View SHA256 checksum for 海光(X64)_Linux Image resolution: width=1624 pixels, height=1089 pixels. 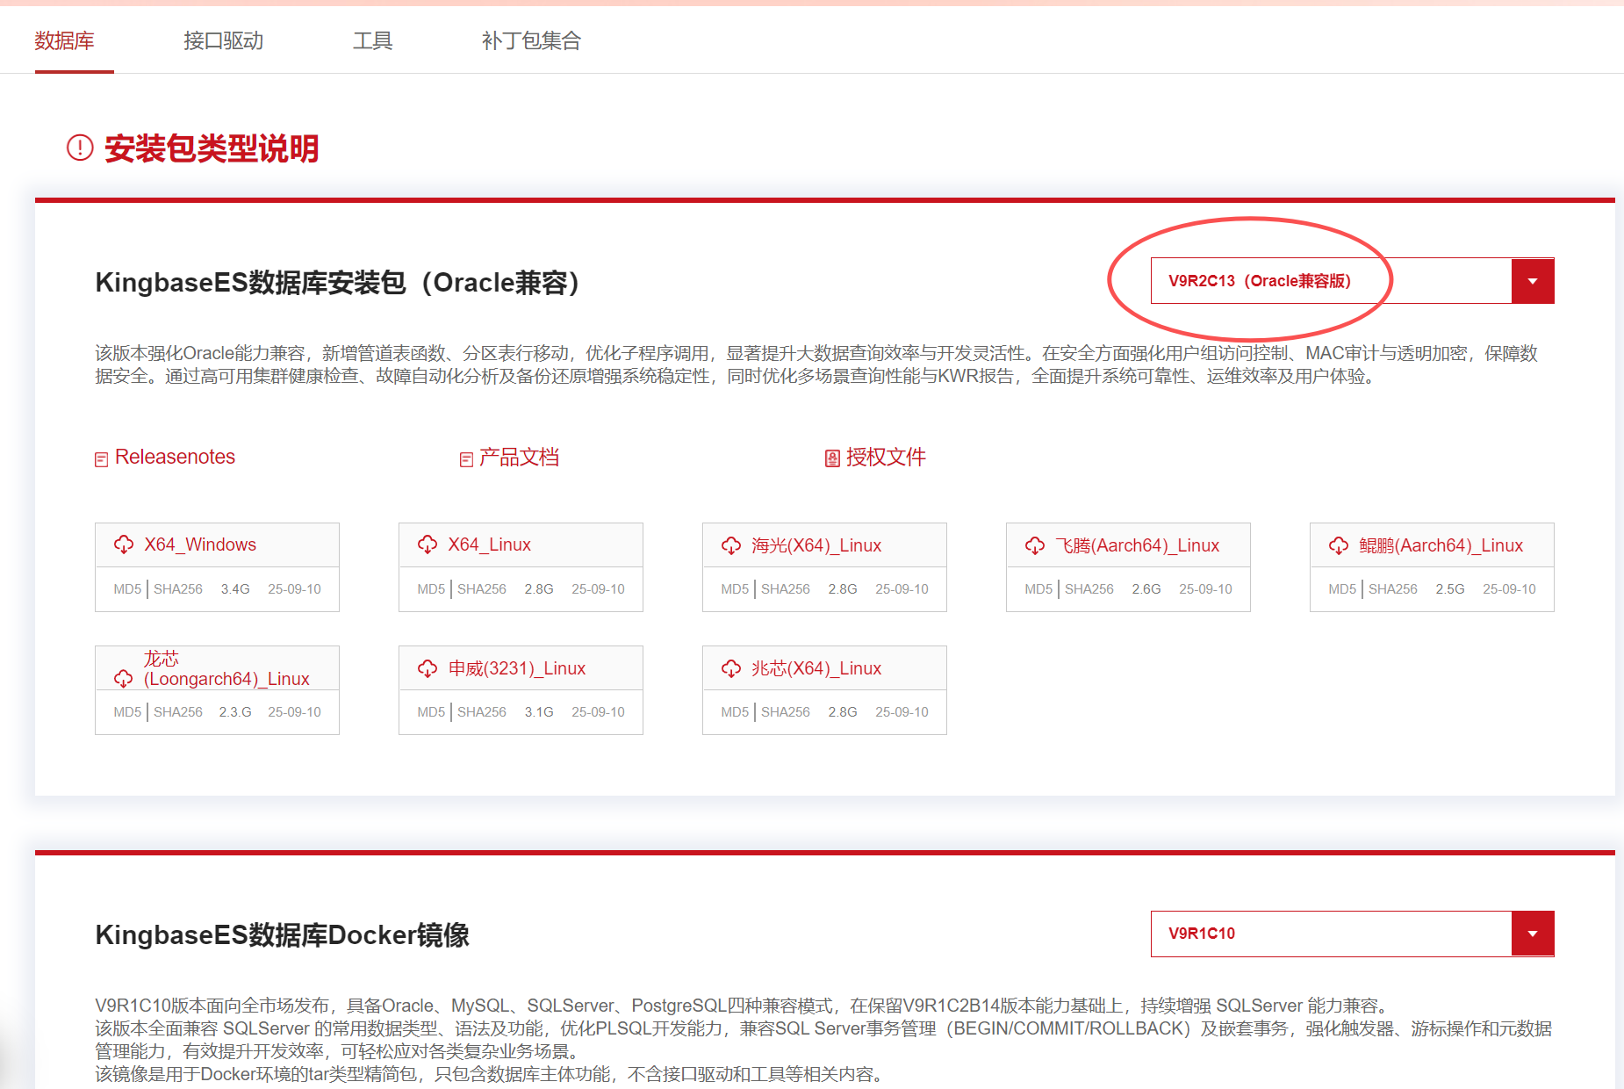click(x=786, y=589)
